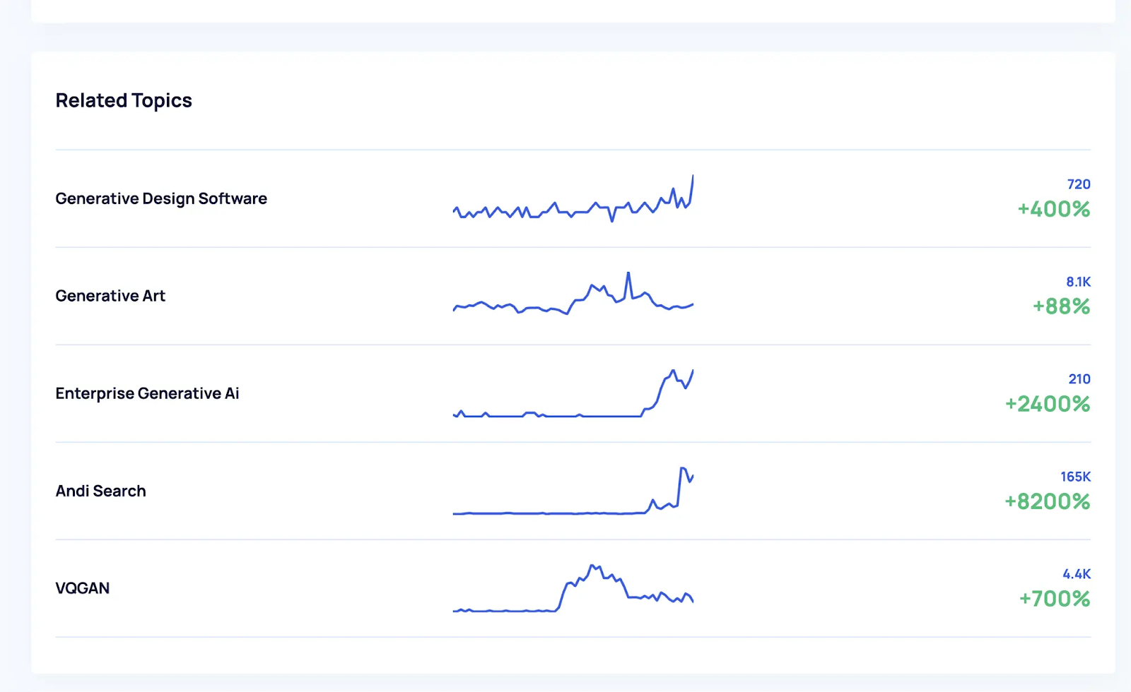The image size is (1131, 692).
Task: Open the Generative Art topic link
Action: 110,296
